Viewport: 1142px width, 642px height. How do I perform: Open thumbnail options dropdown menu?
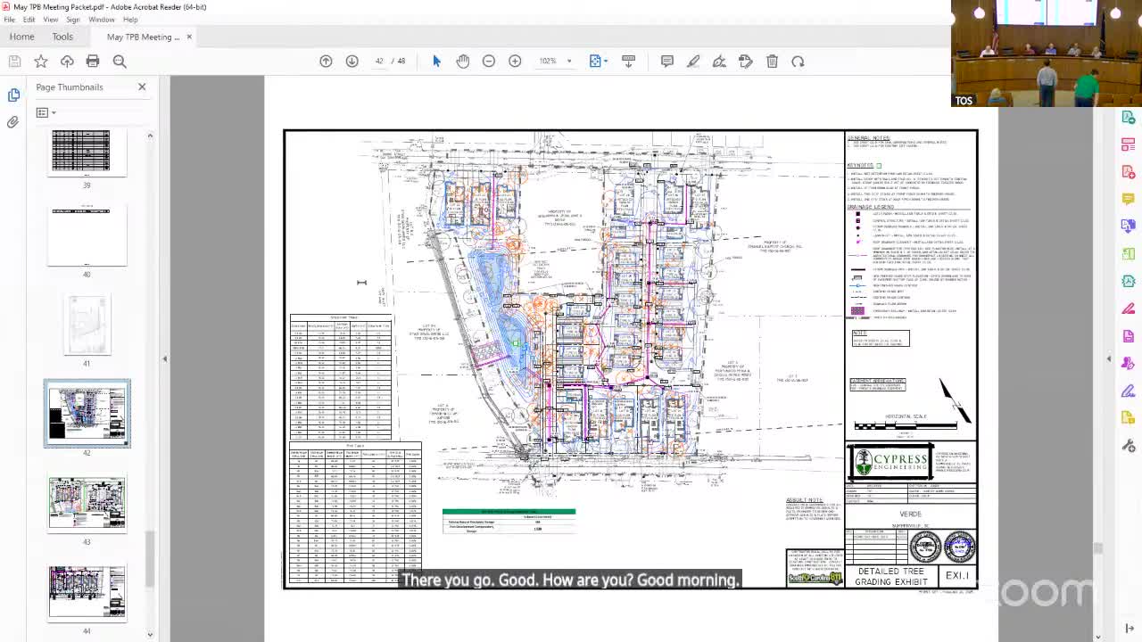45,112
